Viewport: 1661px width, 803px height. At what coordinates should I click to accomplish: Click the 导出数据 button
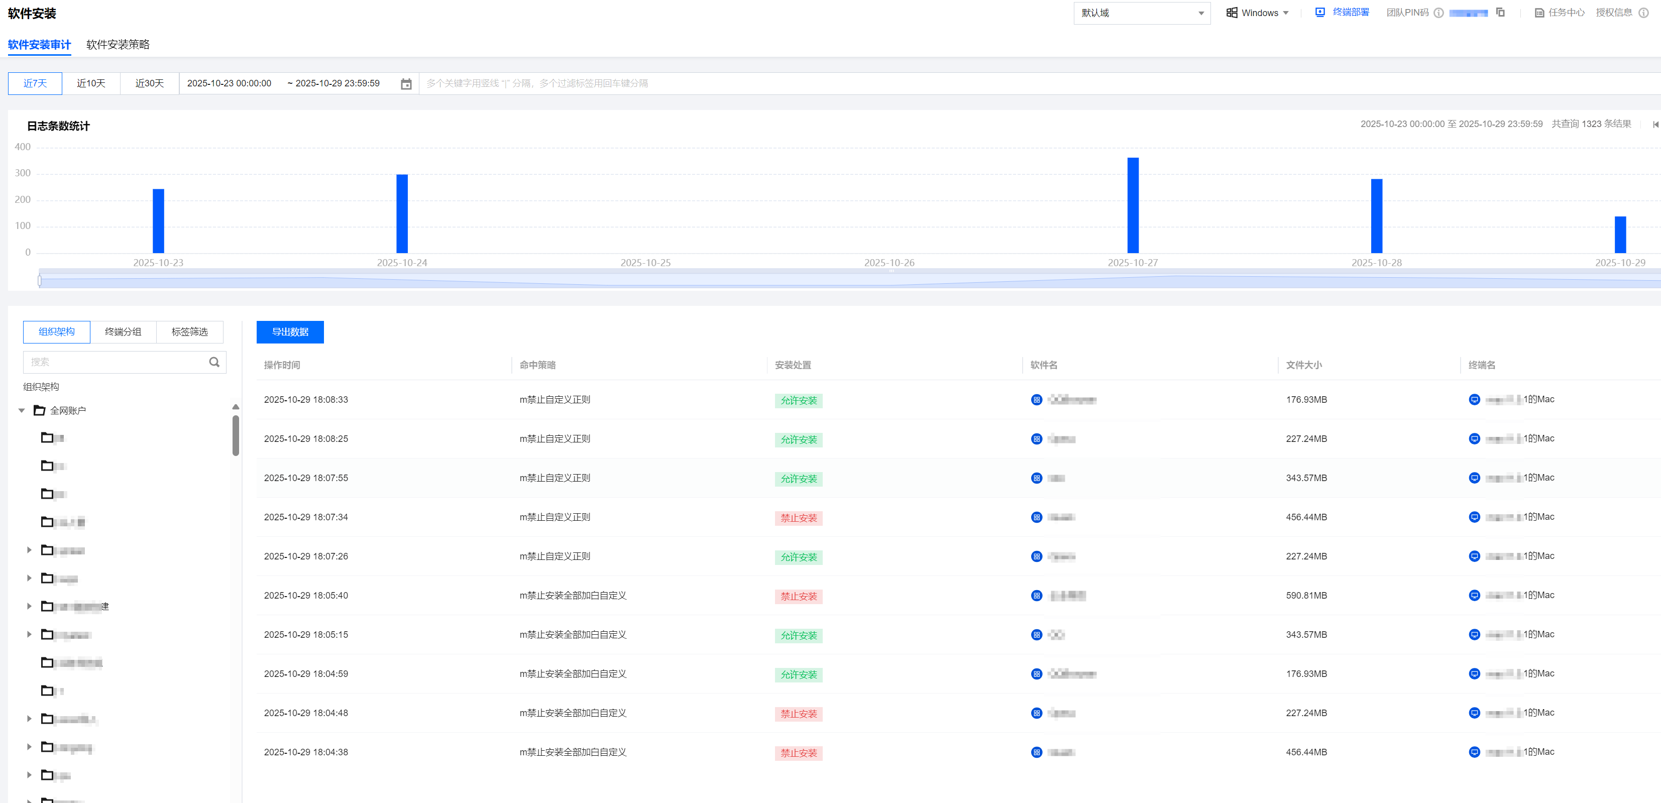[290, 332]
